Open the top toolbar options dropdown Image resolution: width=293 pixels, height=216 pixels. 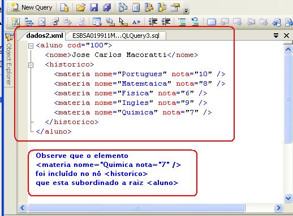coord(186,11)
